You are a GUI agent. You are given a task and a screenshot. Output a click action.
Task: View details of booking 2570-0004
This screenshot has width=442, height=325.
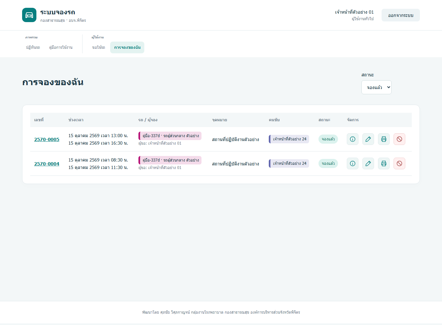(353, 163)
